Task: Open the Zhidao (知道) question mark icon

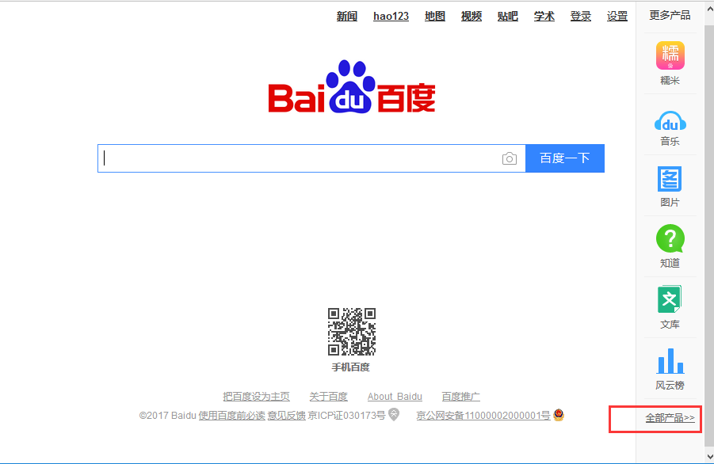Action: point(670,238)
